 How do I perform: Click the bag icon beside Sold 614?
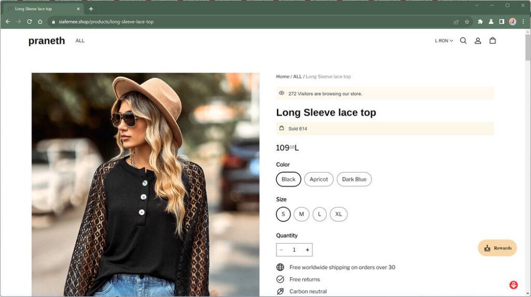[282, 128]
